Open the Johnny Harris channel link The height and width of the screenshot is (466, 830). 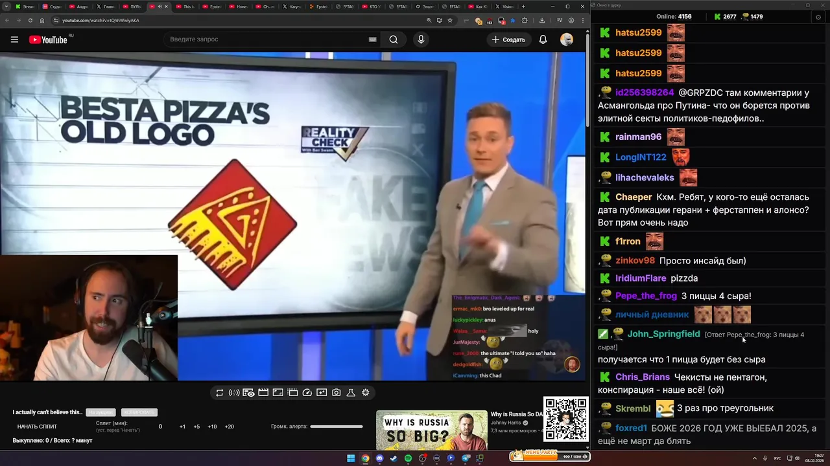click(x=506, y=423)
